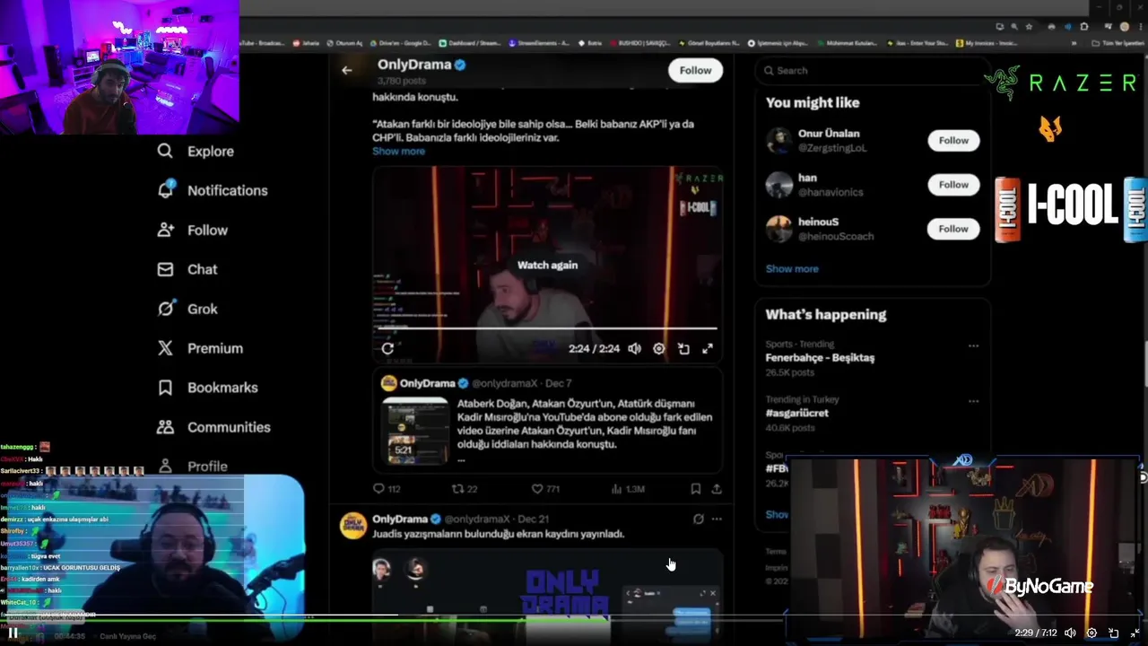Click the "You might like" heading
This screenshot has width=1148, height=646.
click(x=813, y=102)
